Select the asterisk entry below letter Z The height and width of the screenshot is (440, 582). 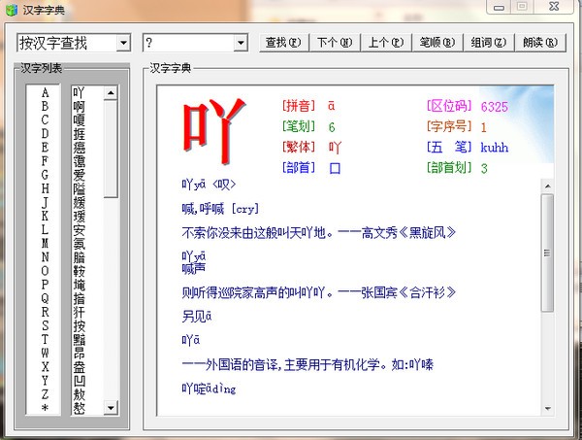click(x=45, y=408)
